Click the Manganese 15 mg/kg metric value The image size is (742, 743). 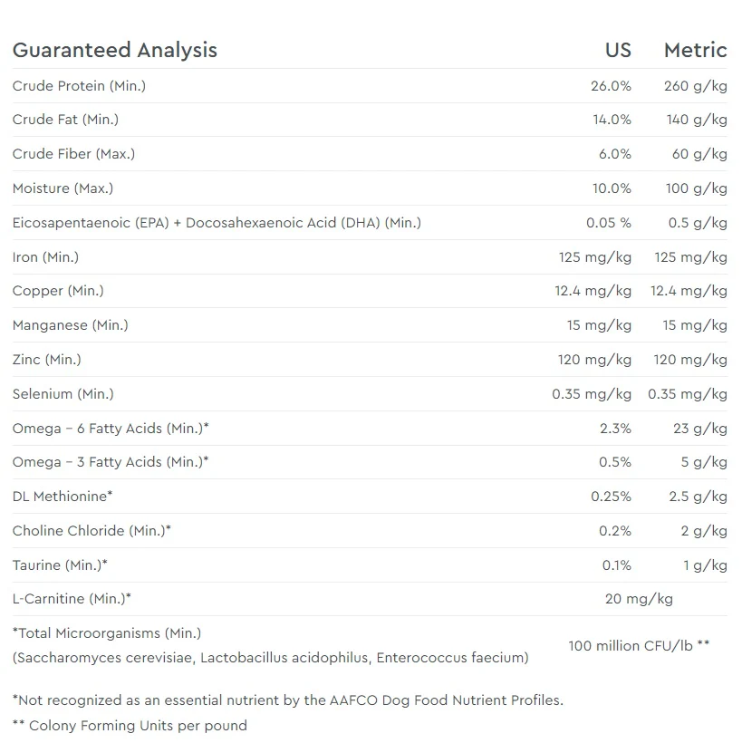click(x=695, y=325)
